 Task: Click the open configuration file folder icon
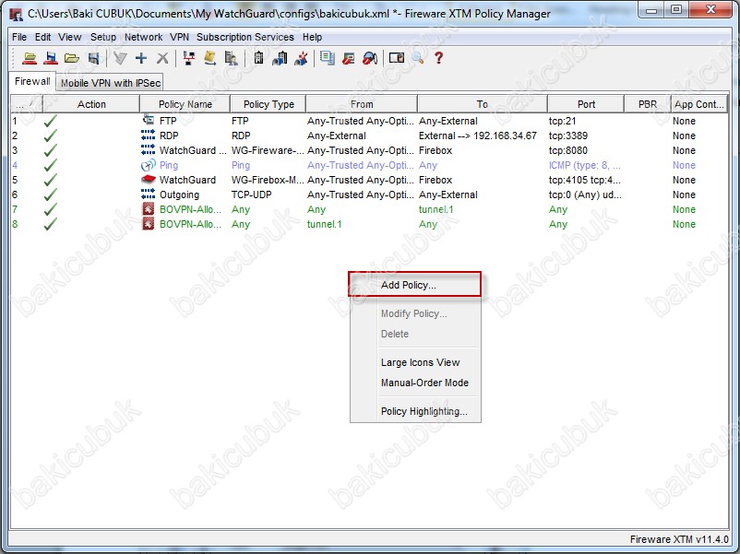coord(72,58)
